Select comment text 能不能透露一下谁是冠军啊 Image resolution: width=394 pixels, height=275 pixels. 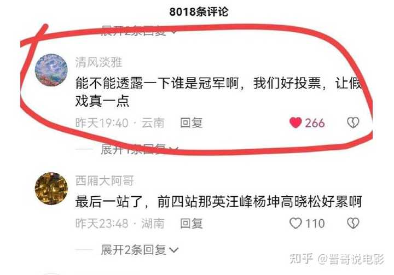(157, 83)
